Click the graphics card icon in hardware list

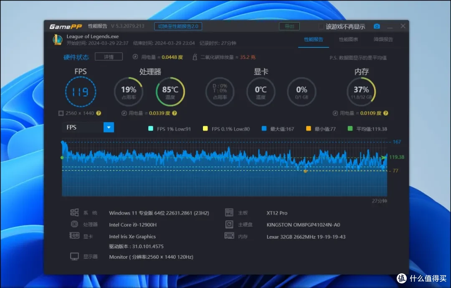74,236
